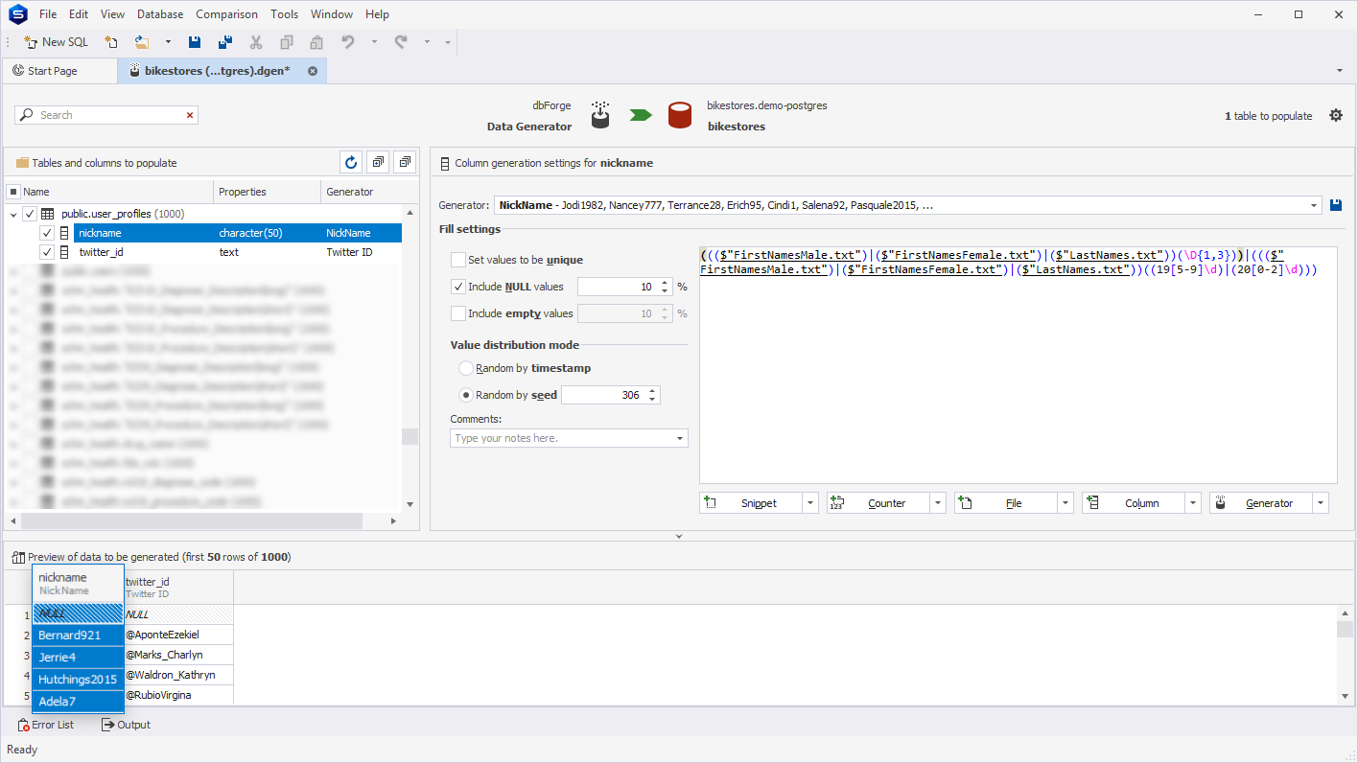The image size is (1358, 763).
Task: Collapse the public.user_profiles tree node
Action: pos(12,214)
